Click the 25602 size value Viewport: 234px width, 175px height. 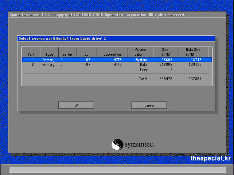point(167,60)
